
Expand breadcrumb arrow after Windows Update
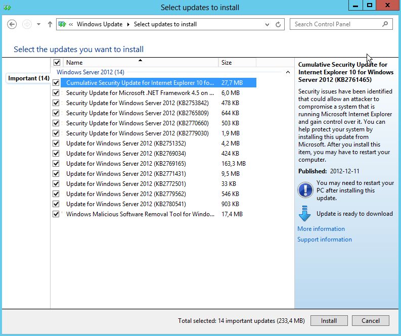(128, 24)
